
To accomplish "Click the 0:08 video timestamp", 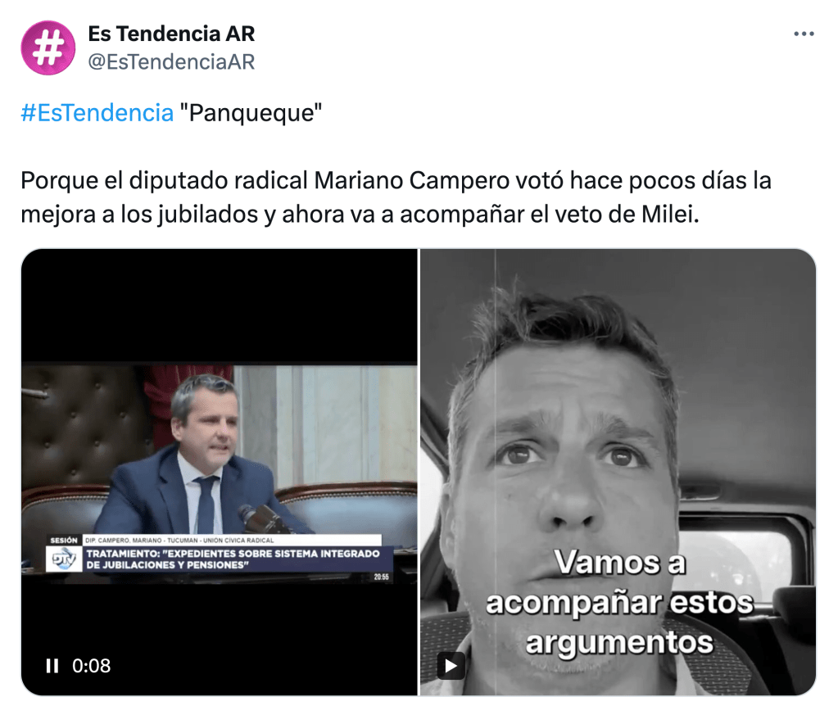I will click(x=92, y=665).
